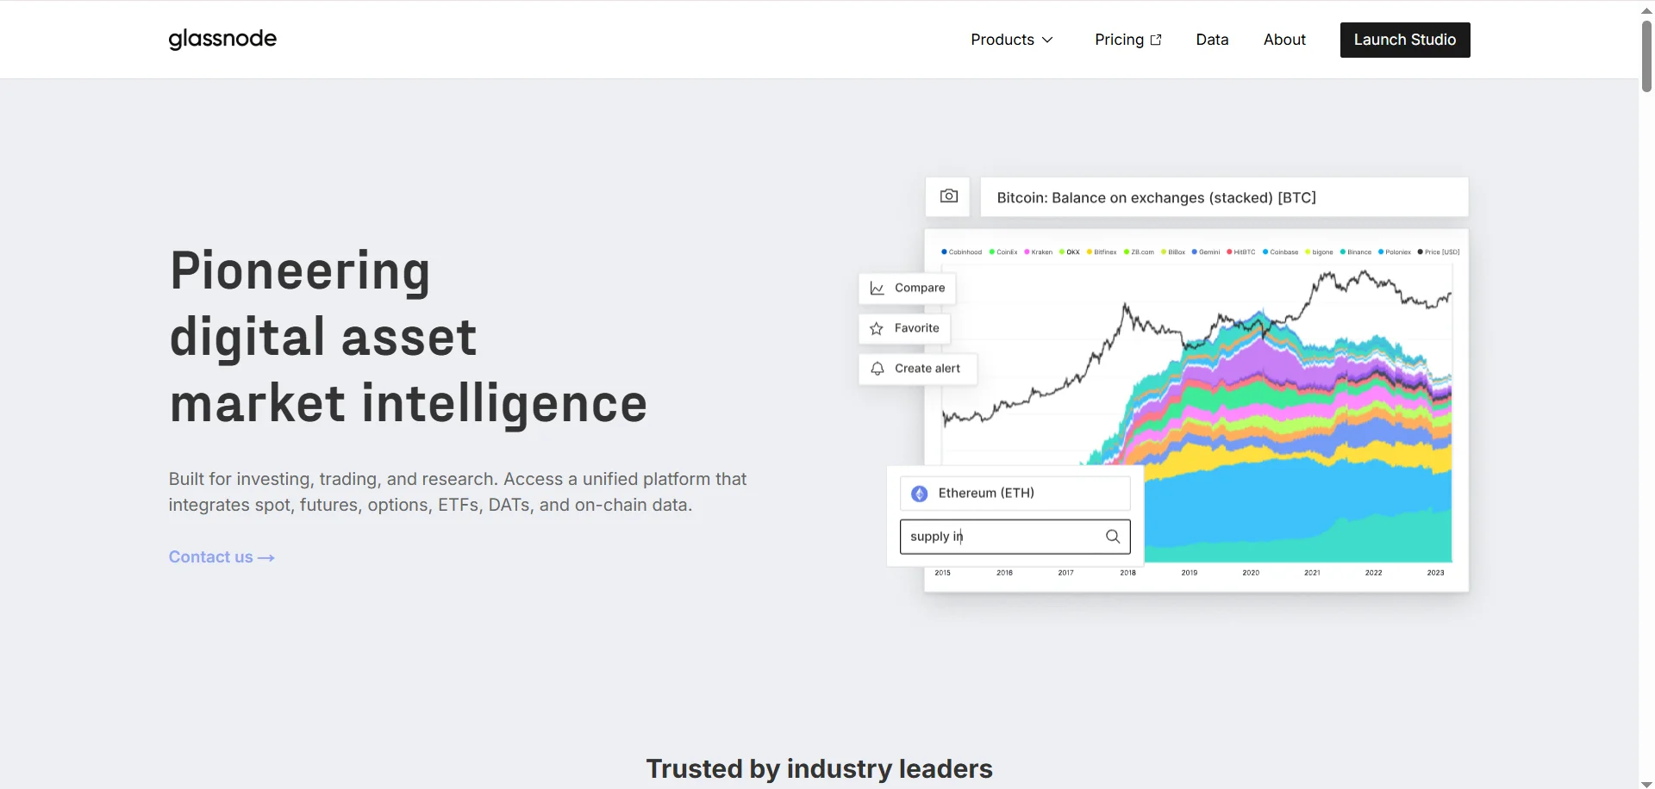Screen dimensions: 1655x789
Task: Click the camera screenshot icon
Action: tap(948, 196)
